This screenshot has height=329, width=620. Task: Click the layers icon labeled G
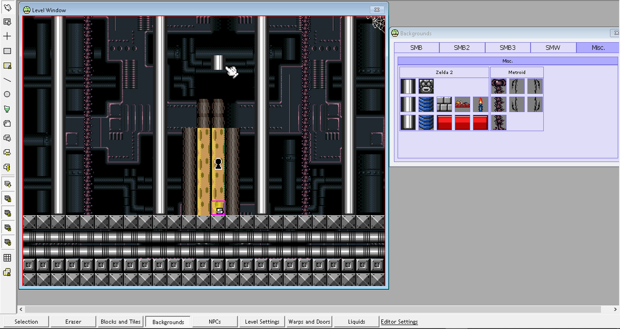tap(7, 228)
